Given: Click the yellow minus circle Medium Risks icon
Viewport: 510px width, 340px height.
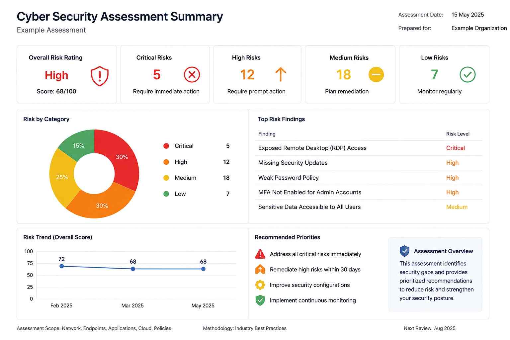Looking at the screenshot, I should point(376,74).
